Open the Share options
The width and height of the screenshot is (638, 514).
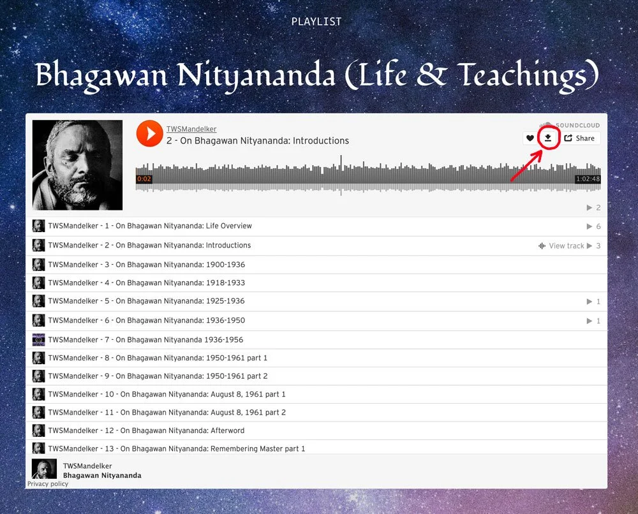point(579,138)
